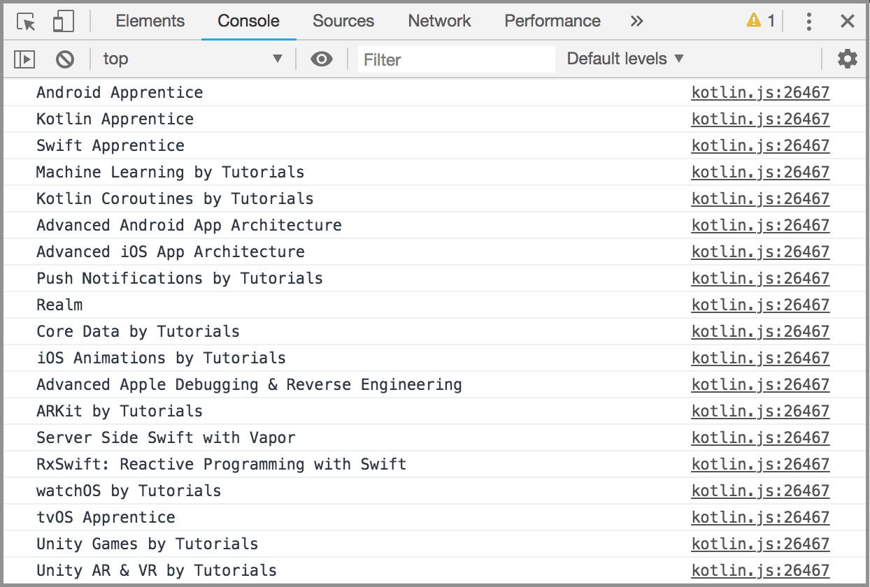This screenshot has height=587, width=870.
Task: Show more tabs with double chevron
Action: coord(636,22)
